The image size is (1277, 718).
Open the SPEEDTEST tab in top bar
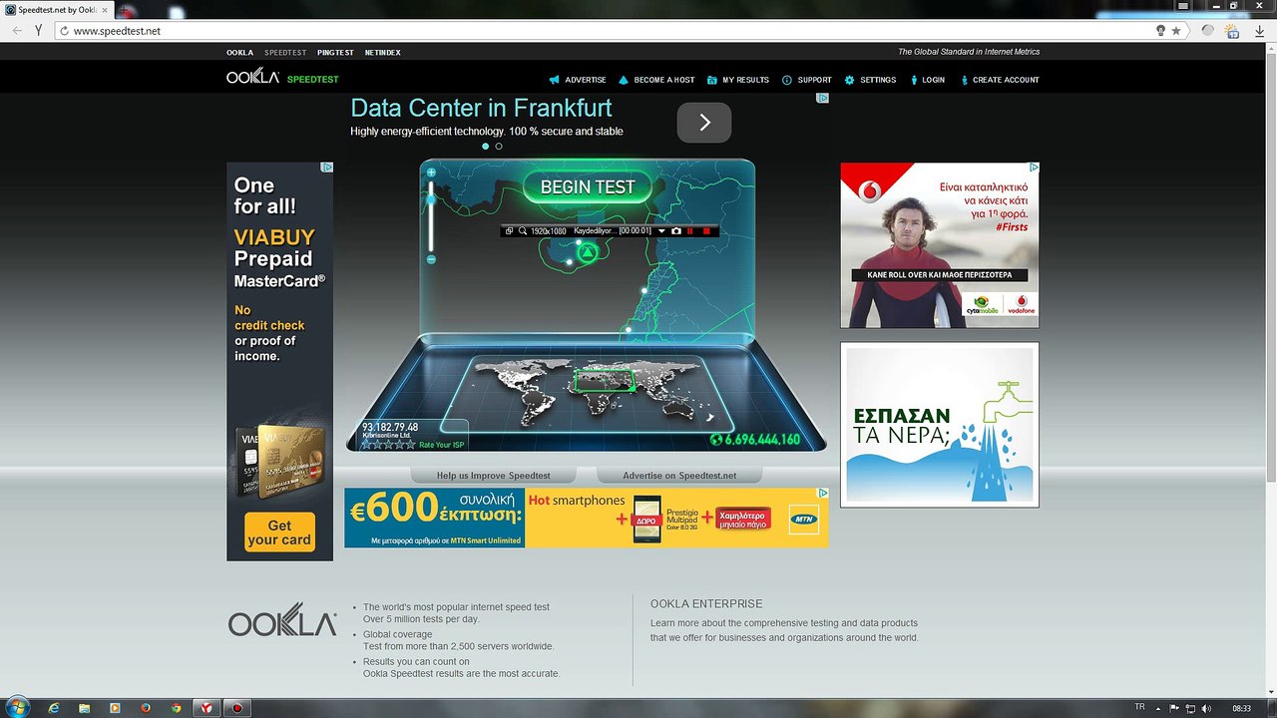285,52
